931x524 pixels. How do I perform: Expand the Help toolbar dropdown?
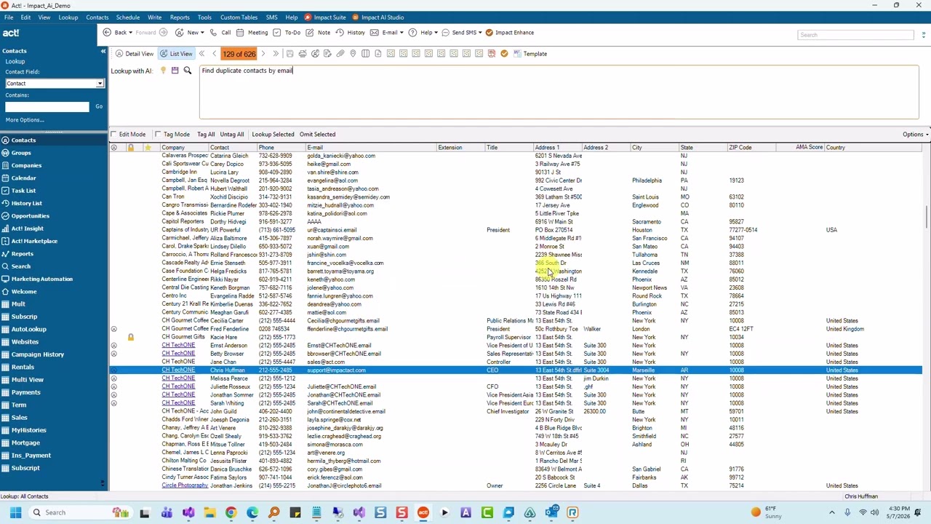pos(436,33)
